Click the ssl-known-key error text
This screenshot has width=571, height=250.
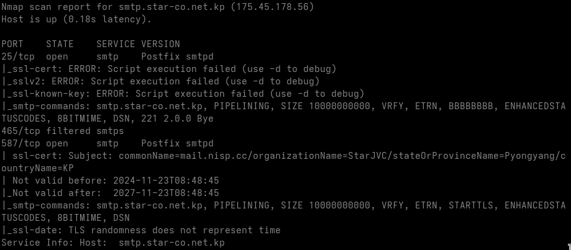186,94
